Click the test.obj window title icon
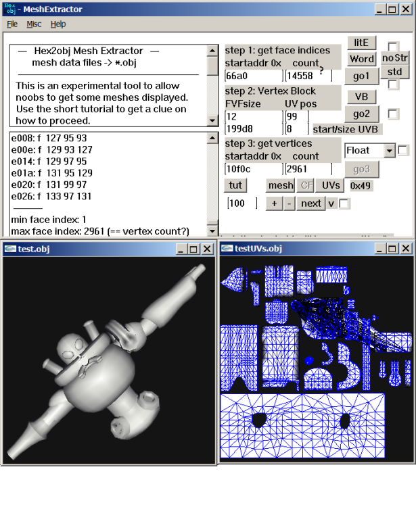 coord(10,249)
